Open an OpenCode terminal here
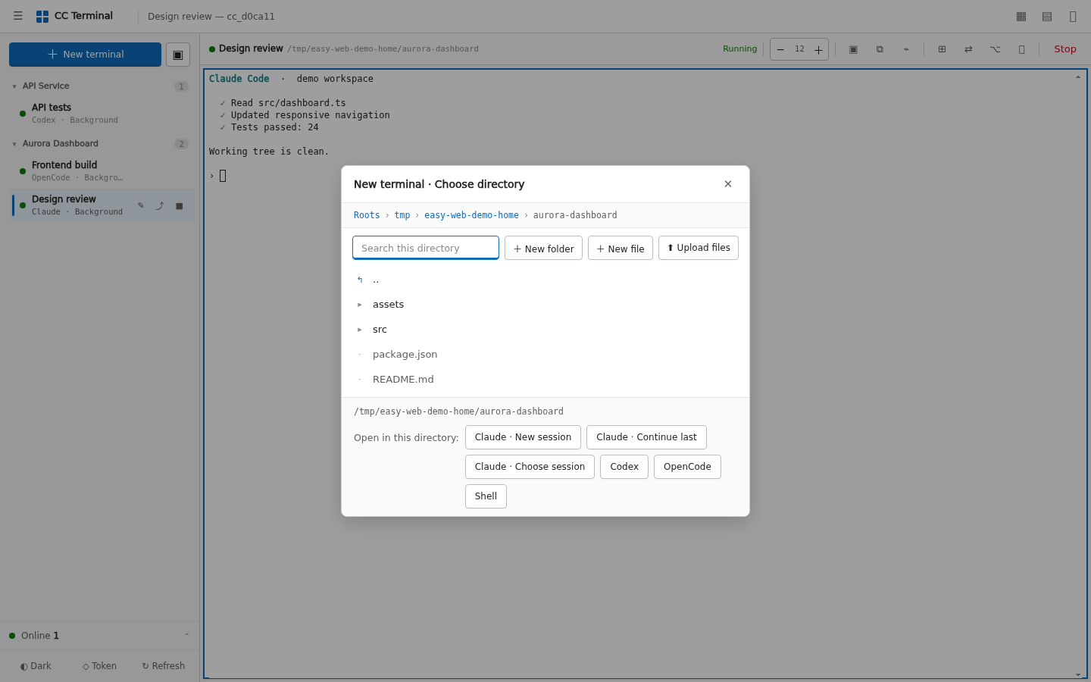This screenshot has height=682, width=1091. tap(687, 467)
